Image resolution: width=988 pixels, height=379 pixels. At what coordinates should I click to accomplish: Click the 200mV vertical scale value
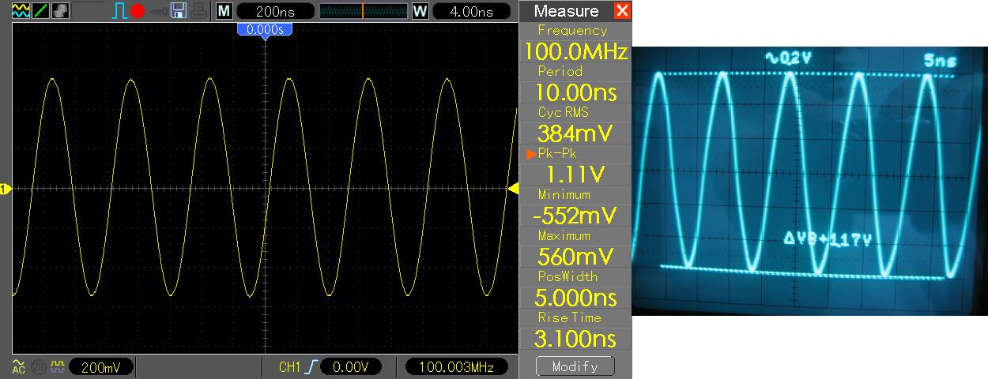click(100, 367)
